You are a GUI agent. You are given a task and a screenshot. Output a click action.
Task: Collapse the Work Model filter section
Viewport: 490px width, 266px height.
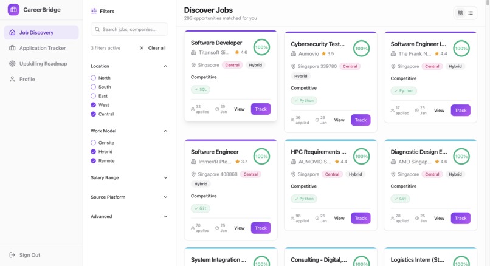pos(129,131)
